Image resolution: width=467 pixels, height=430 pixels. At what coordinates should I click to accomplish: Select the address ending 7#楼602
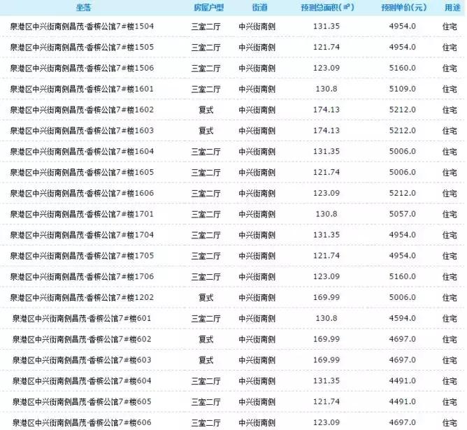pyautogui.click(x=82, y=339)
